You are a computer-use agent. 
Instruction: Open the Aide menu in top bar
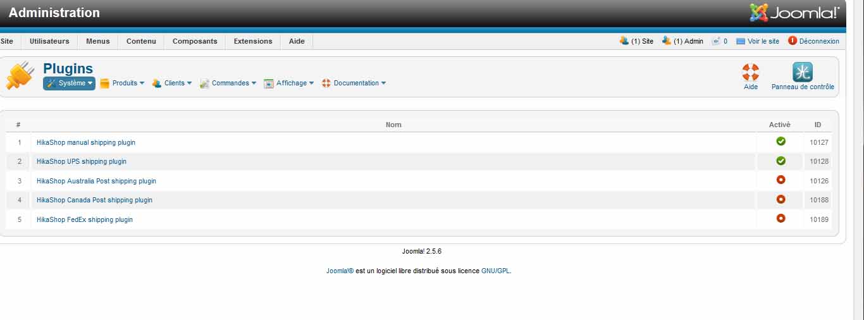tap(297, 41)
